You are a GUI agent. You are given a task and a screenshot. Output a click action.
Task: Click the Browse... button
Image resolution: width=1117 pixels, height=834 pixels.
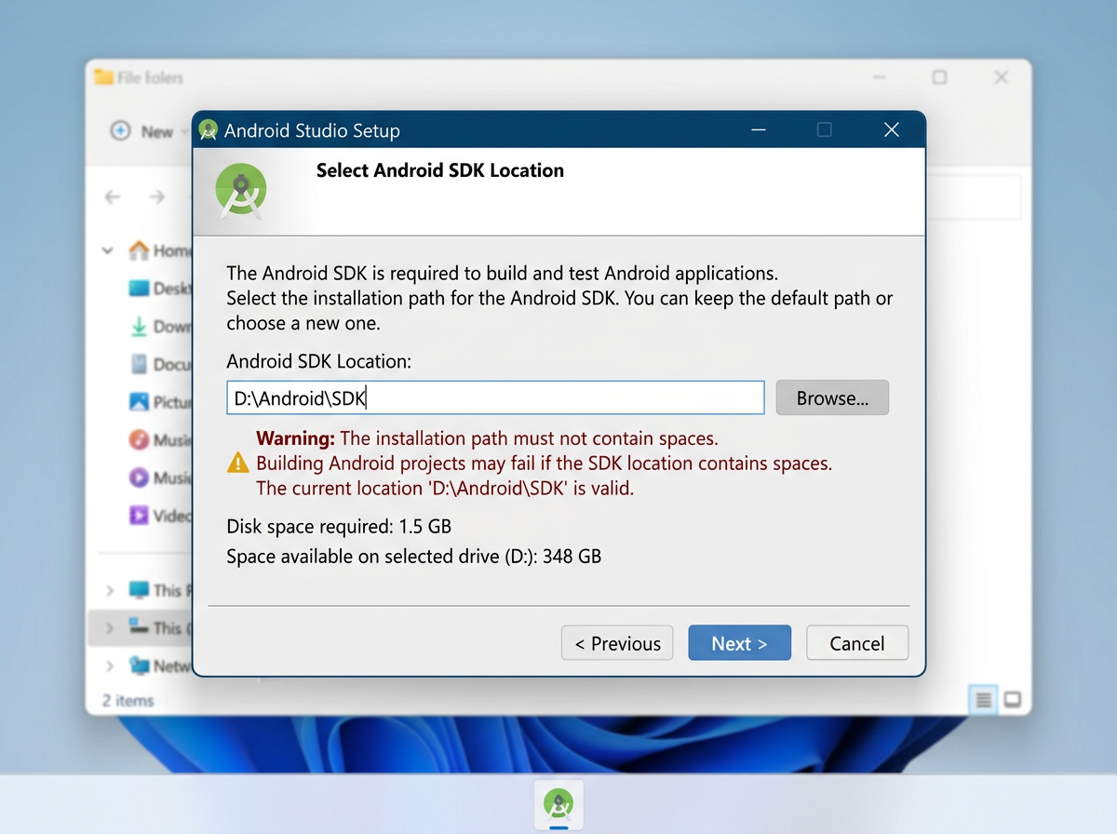(832, 397)
